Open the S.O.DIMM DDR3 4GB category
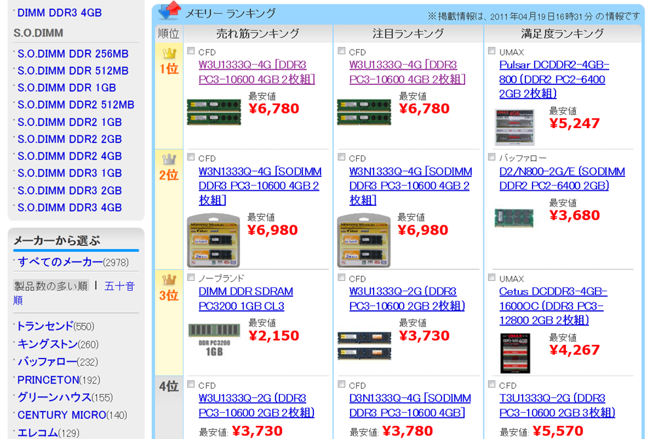Image resolution: width=670 pixels, height=439 pixels. tap(69, 208)
